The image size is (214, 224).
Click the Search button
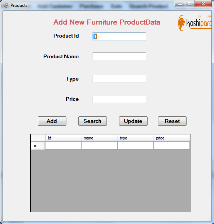point(92,121)
